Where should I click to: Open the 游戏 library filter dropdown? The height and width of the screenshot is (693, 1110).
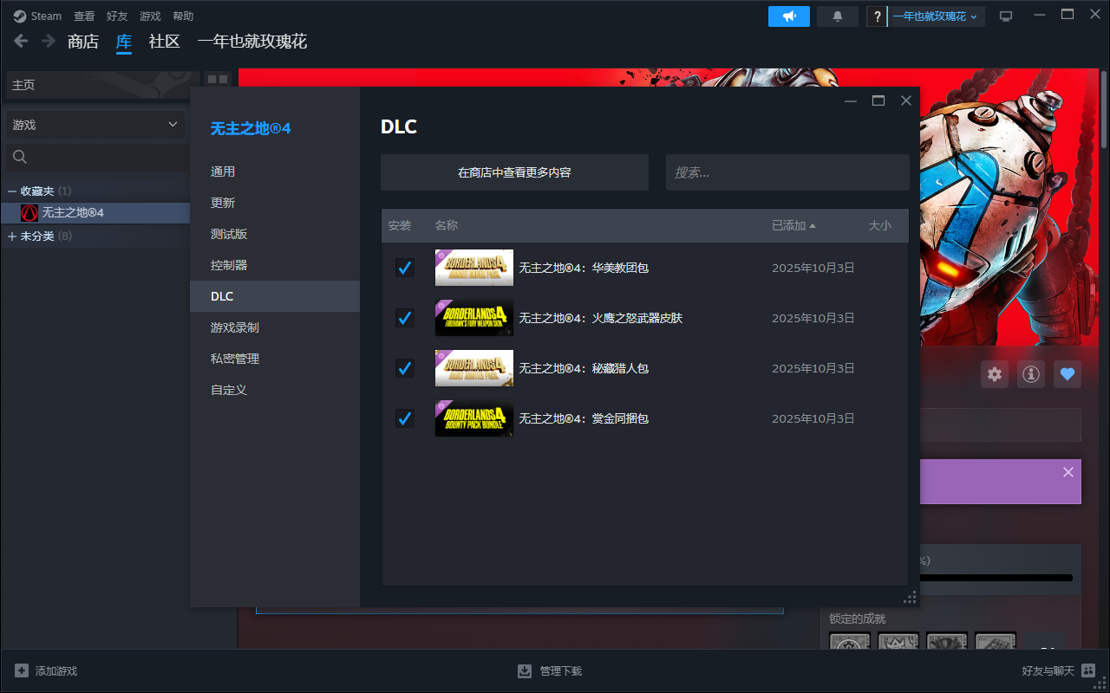[95, 125]
